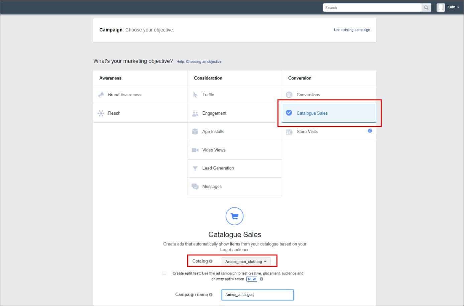Screen dimensions: 464x306
Task: Select the Reach objective icon
Action: (x=101, y=113)
